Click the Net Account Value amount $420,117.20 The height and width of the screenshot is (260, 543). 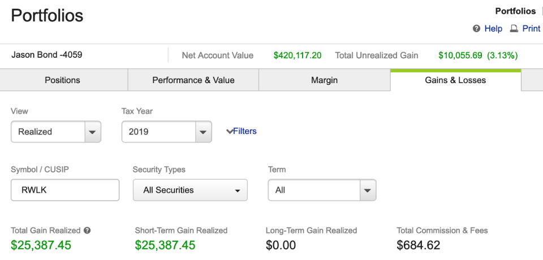click(x=297, y=55)
